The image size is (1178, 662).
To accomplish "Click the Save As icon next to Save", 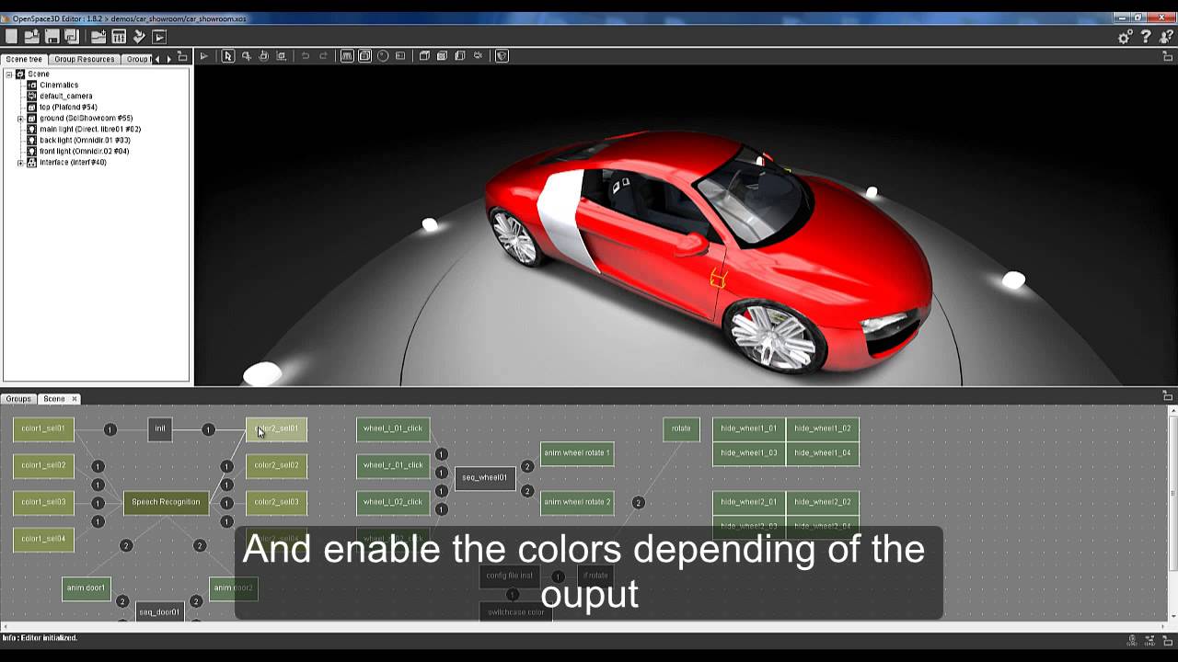I will coord(71,37).
